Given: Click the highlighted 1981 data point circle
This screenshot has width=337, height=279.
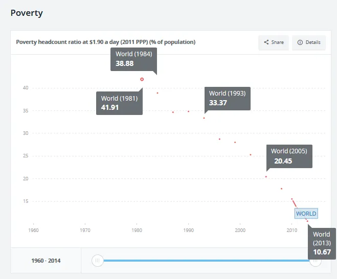Looking at the screenshot, I should pos(142,79).
